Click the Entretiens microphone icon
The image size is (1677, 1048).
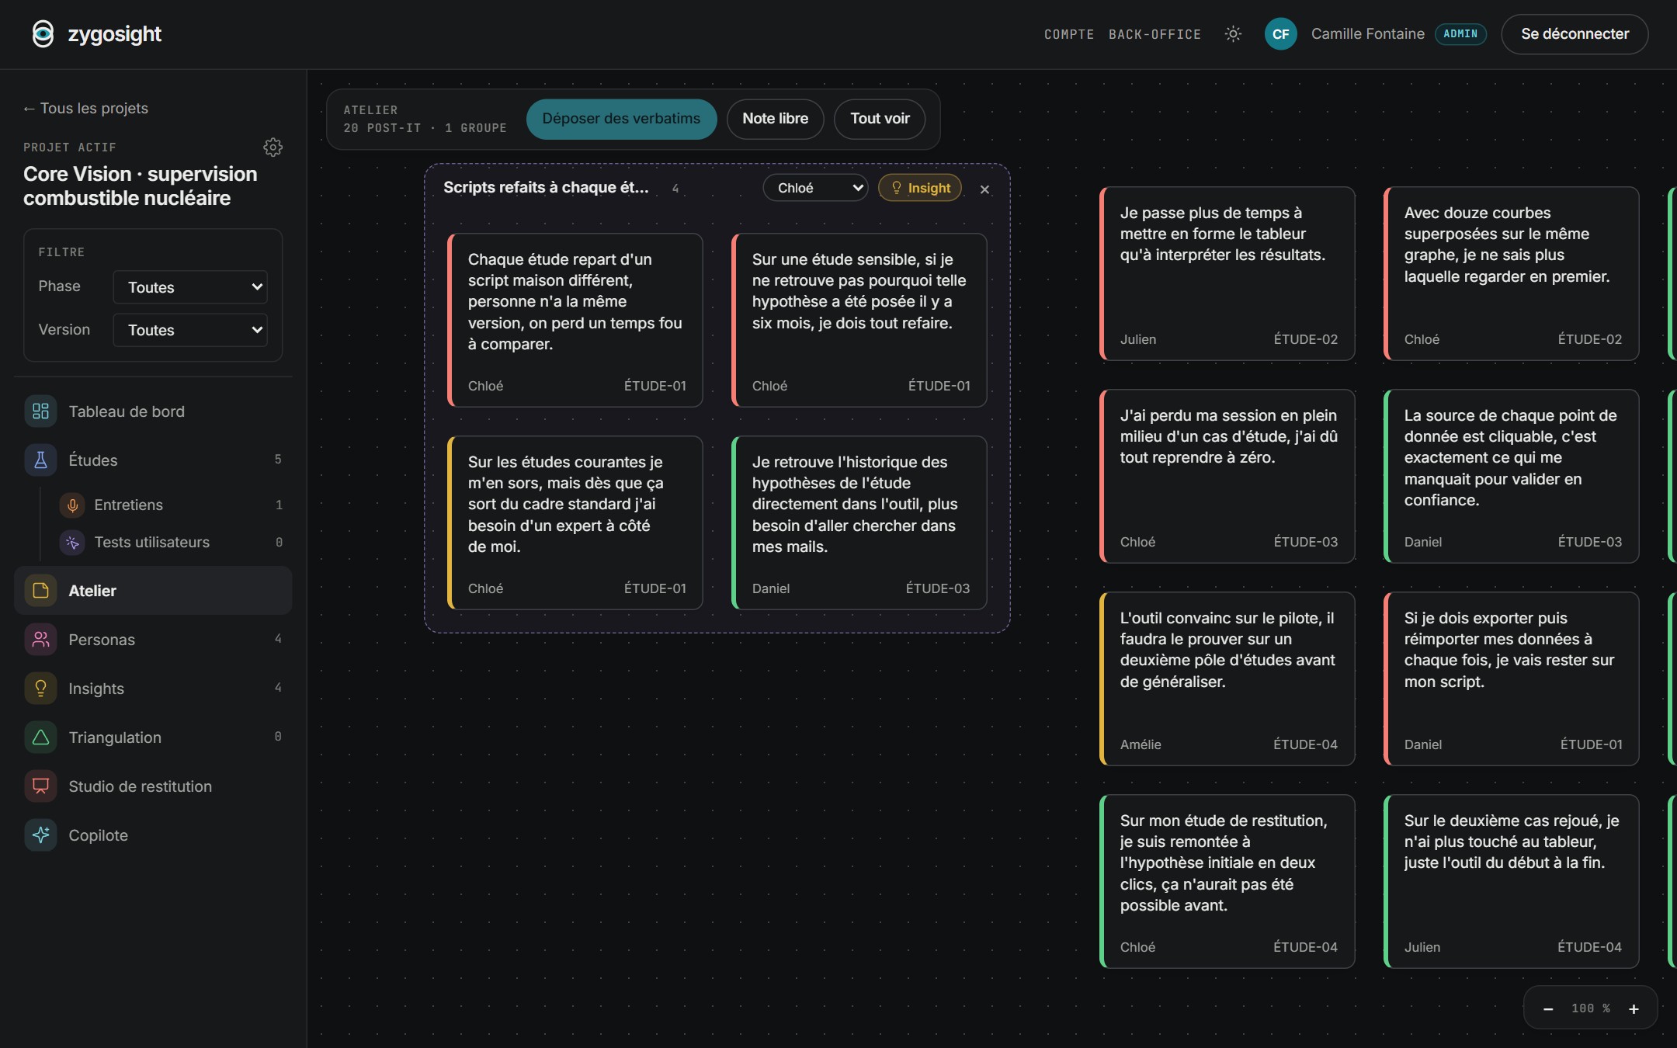click(72, 505)
